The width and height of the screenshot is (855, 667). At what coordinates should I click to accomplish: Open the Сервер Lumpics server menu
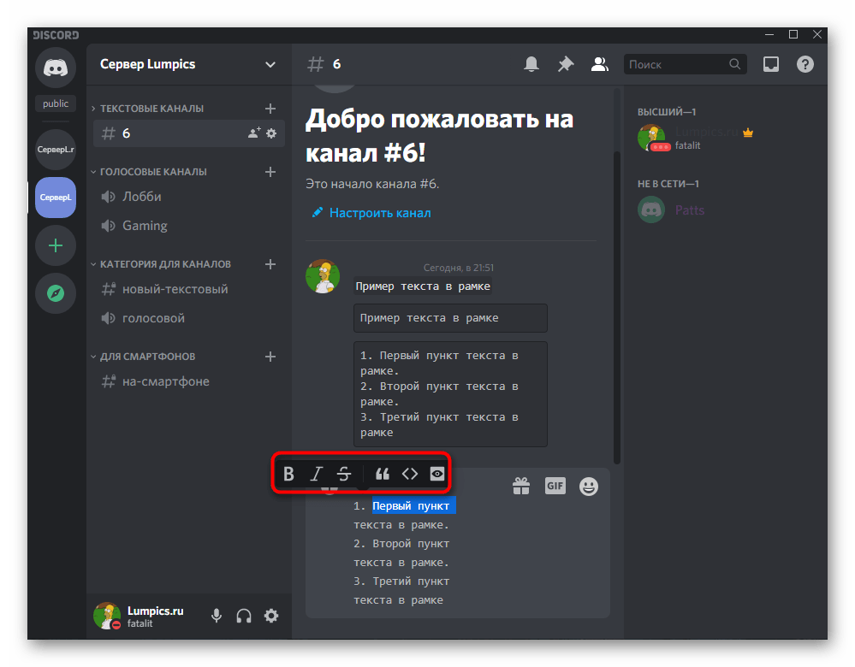tap(188, 64)
